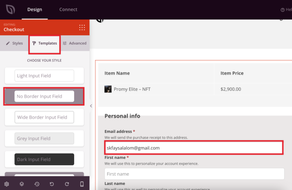The image size is (292, 190).
Task: Click the Promy Elite NFT product thumbnail
Action: tap(108, 89)
